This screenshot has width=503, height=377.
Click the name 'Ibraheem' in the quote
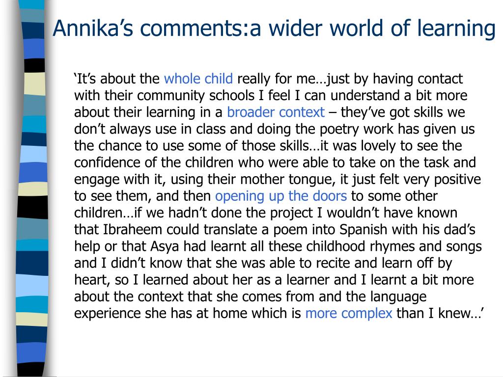coord(133,230)
